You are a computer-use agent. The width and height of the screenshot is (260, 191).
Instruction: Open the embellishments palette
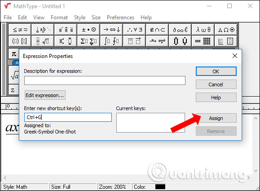click(66, 30)
